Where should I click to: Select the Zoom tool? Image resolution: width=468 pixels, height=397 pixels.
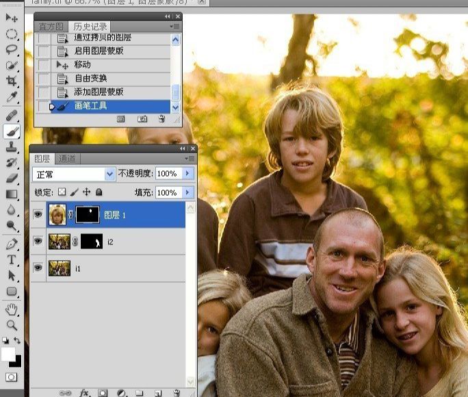tap(12, 325)
